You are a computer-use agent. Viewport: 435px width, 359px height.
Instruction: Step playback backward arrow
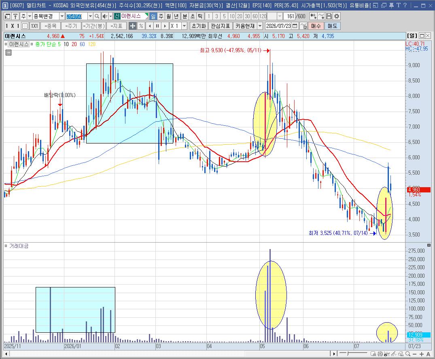pyautogui.click(x=150, y=26)
